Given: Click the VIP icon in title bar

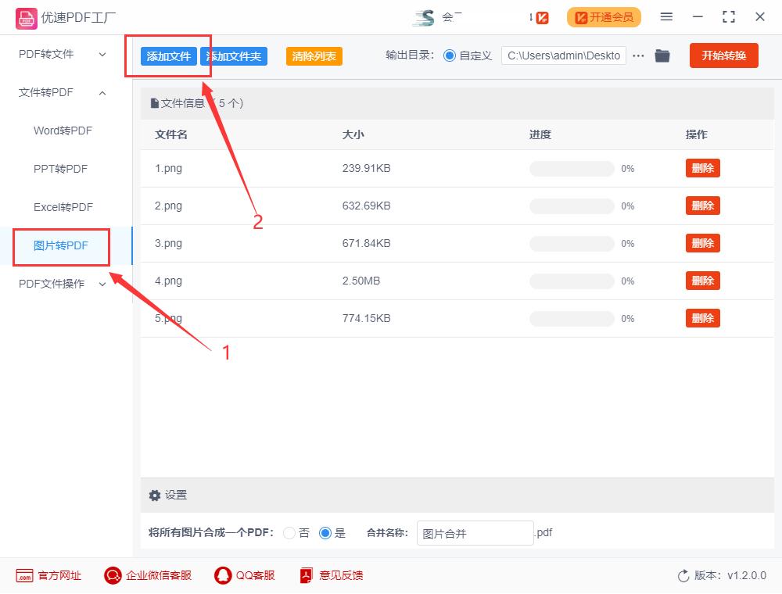Looking at the screenshot, I should [540, 16].
